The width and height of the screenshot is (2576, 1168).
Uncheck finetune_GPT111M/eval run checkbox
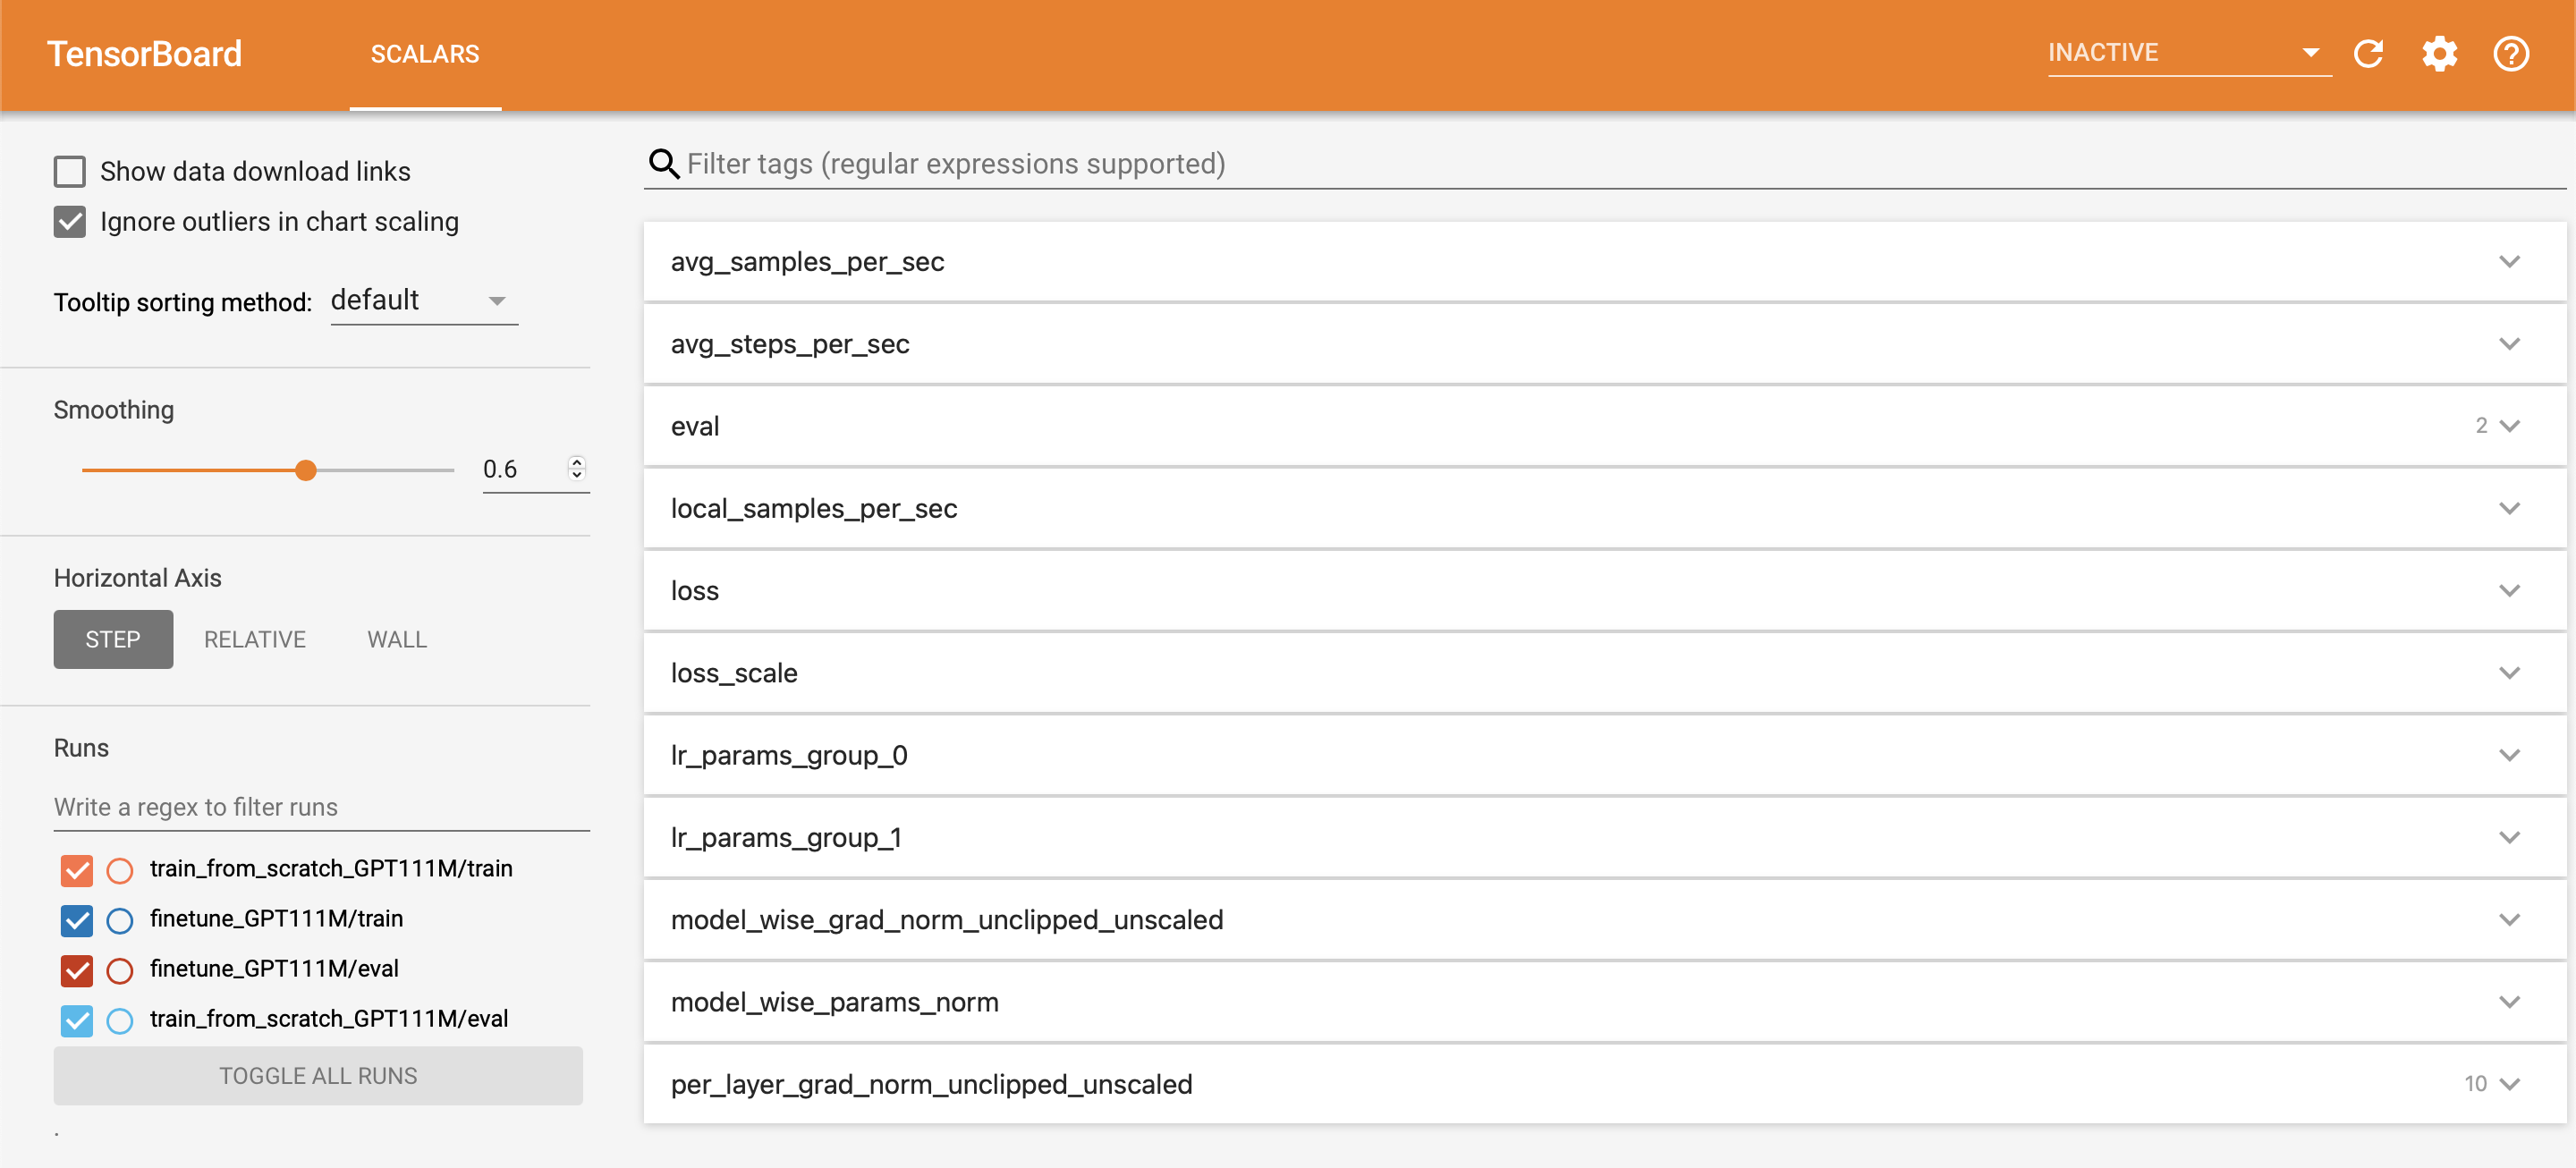pos(77,970)
